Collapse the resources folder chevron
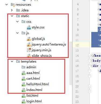 click(7, 4)
